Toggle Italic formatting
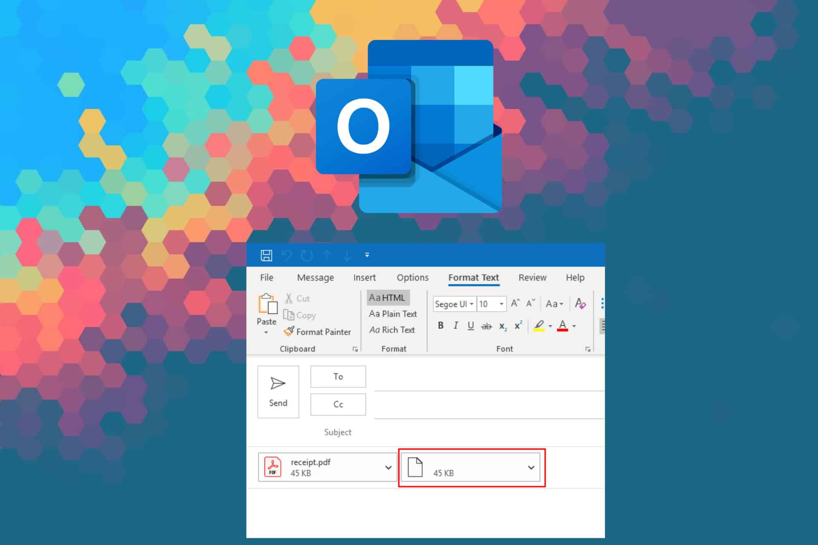 tap(456, 326)
